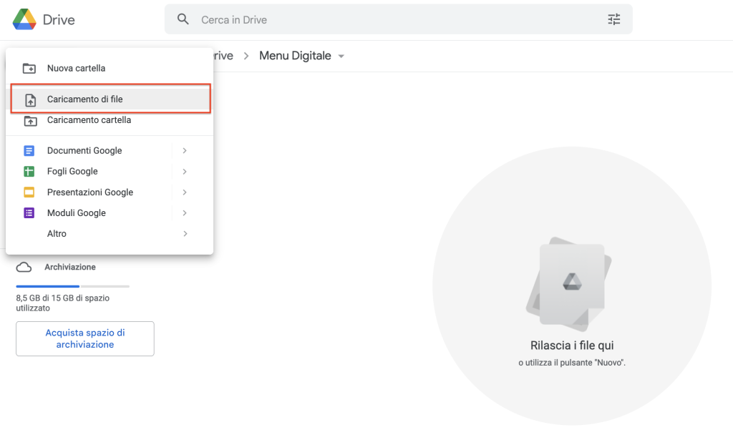The height and width of the screenshot is (435, 733).
Task: Click Acquista spazio di archiviazione
Action: coord(84,338)
